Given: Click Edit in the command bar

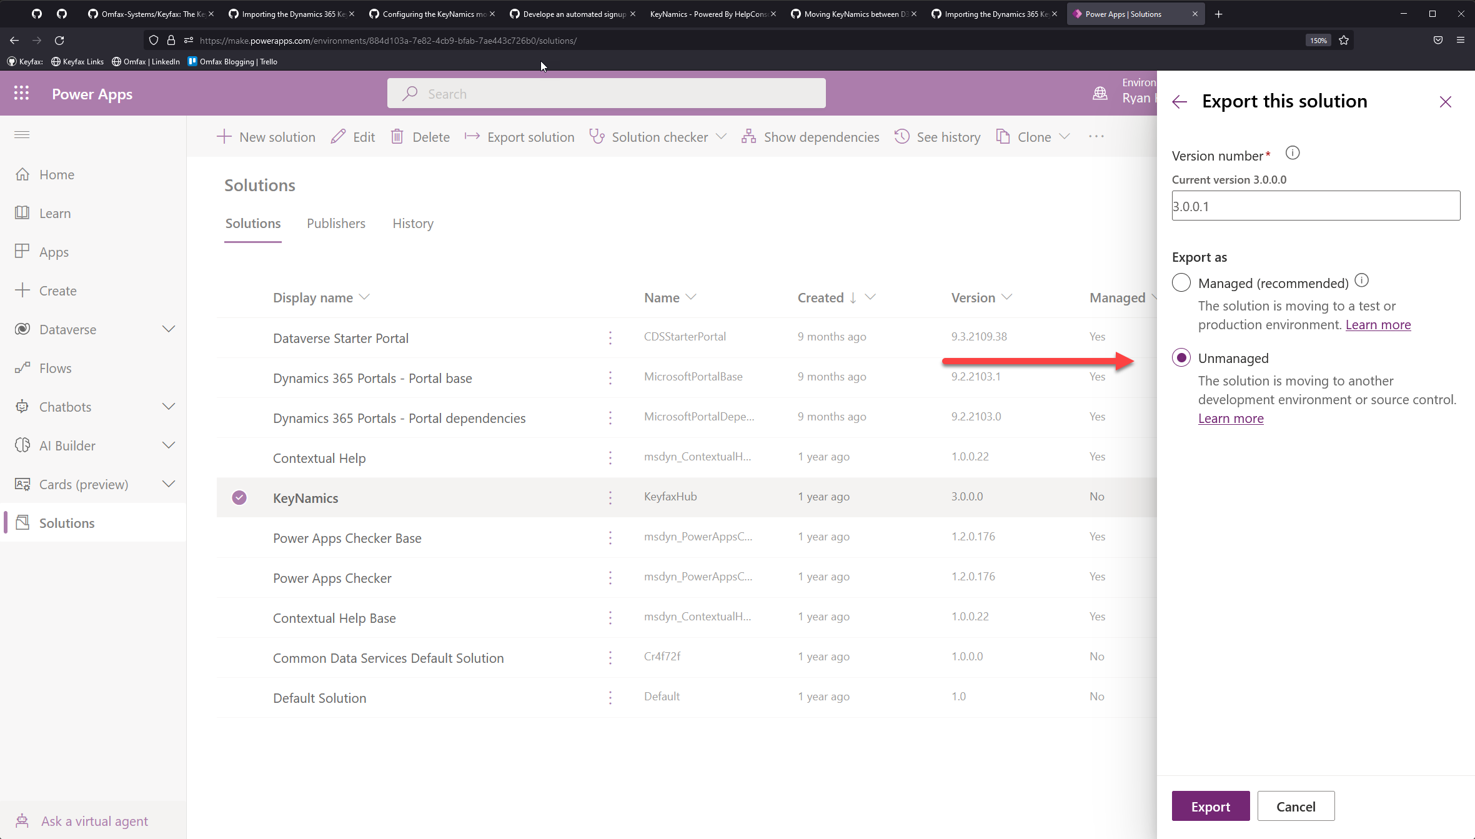Looking at the screenshot, I should pos(353,137).
